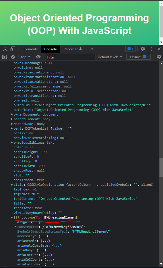This screenshot has width=163, height=268.
Task: Select the textContent property line
Action: point(76,199)
